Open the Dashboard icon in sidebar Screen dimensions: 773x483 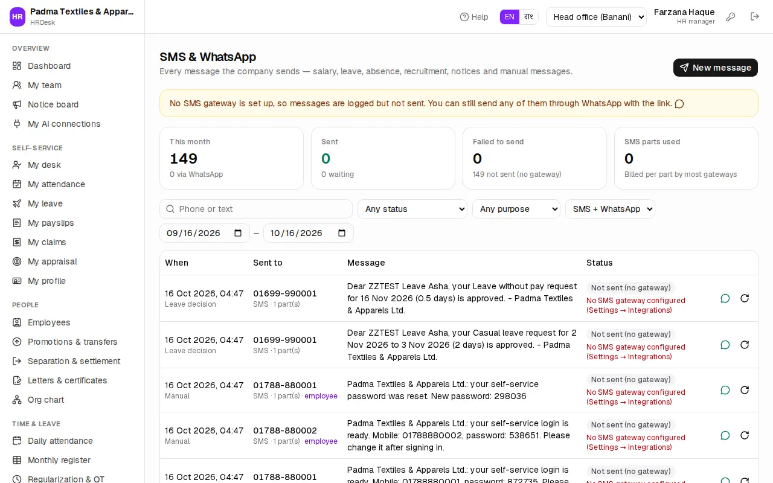point(17,66)
